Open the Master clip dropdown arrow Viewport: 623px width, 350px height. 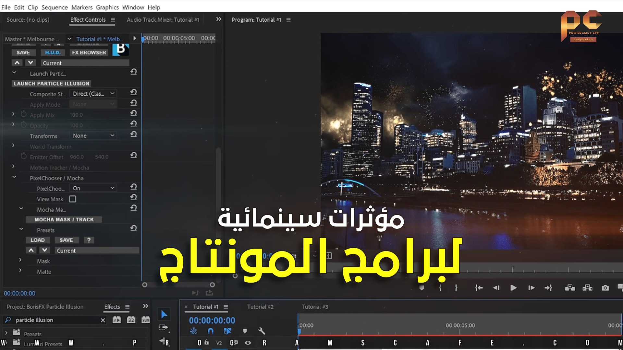(69, 39)
